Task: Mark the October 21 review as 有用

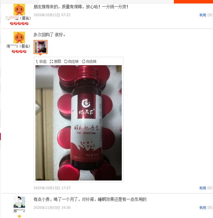Action: click(x=203, y=15)
